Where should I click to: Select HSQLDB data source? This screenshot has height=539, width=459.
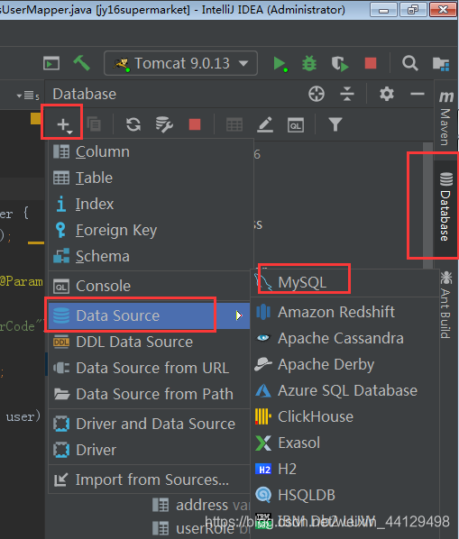[x=344, y=495]
